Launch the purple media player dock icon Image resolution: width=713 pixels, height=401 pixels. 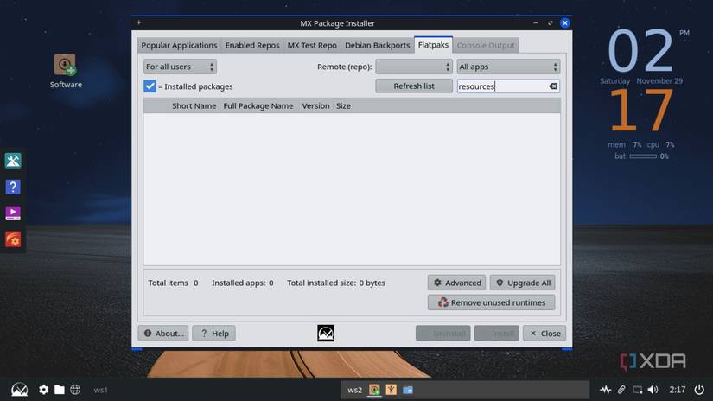tap(13, 213)
